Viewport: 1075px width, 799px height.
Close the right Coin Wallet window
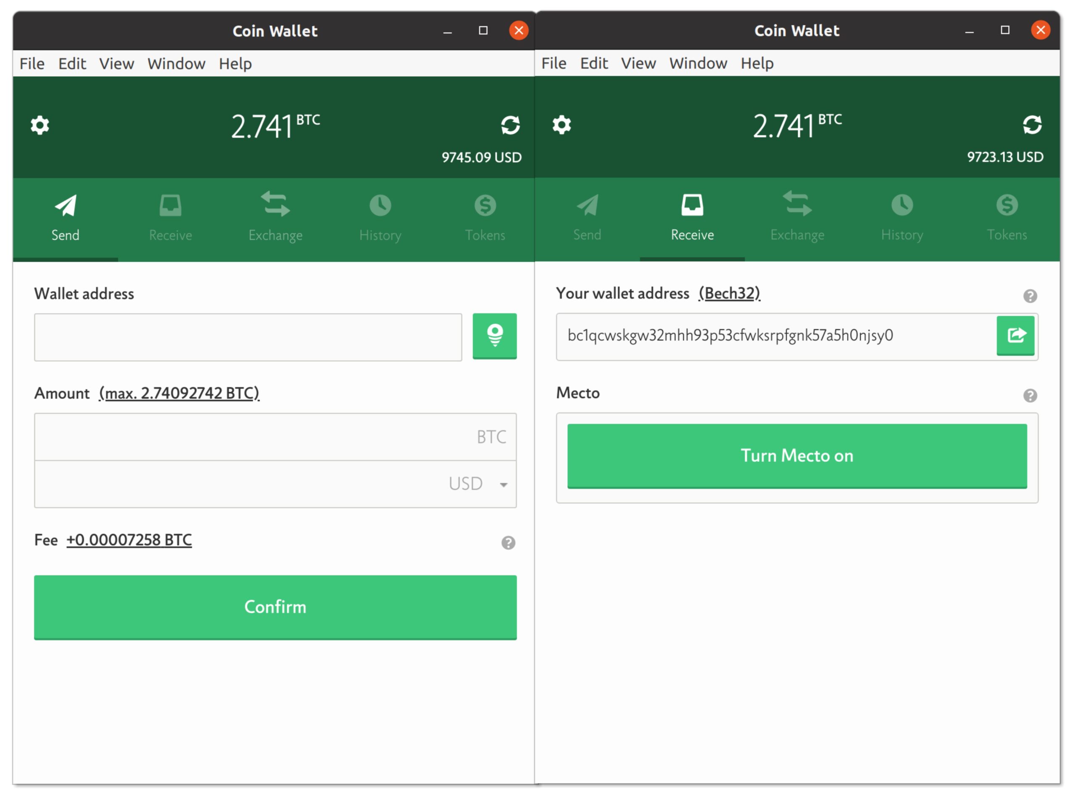1041,30
